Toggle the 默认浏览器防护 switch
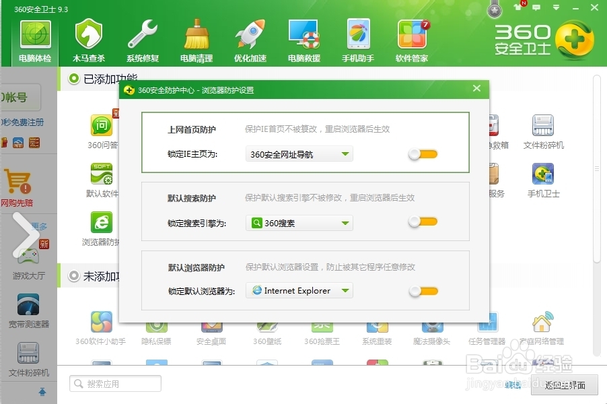This screenshot has height=404, width=607. coord(423,291)
